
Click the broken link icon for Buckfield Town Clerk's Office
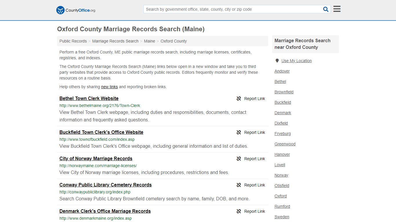tap(239, 132)
